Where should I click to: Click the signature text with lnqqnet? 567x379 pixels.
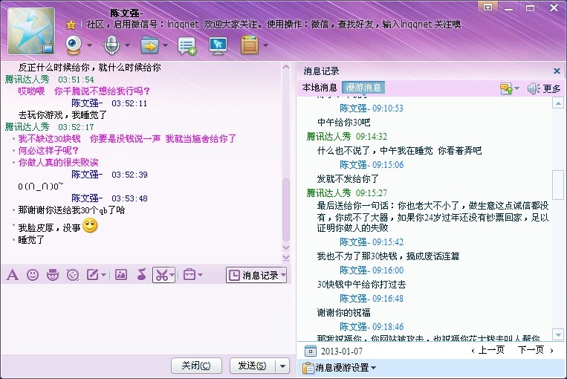click(x=273, y=25)
